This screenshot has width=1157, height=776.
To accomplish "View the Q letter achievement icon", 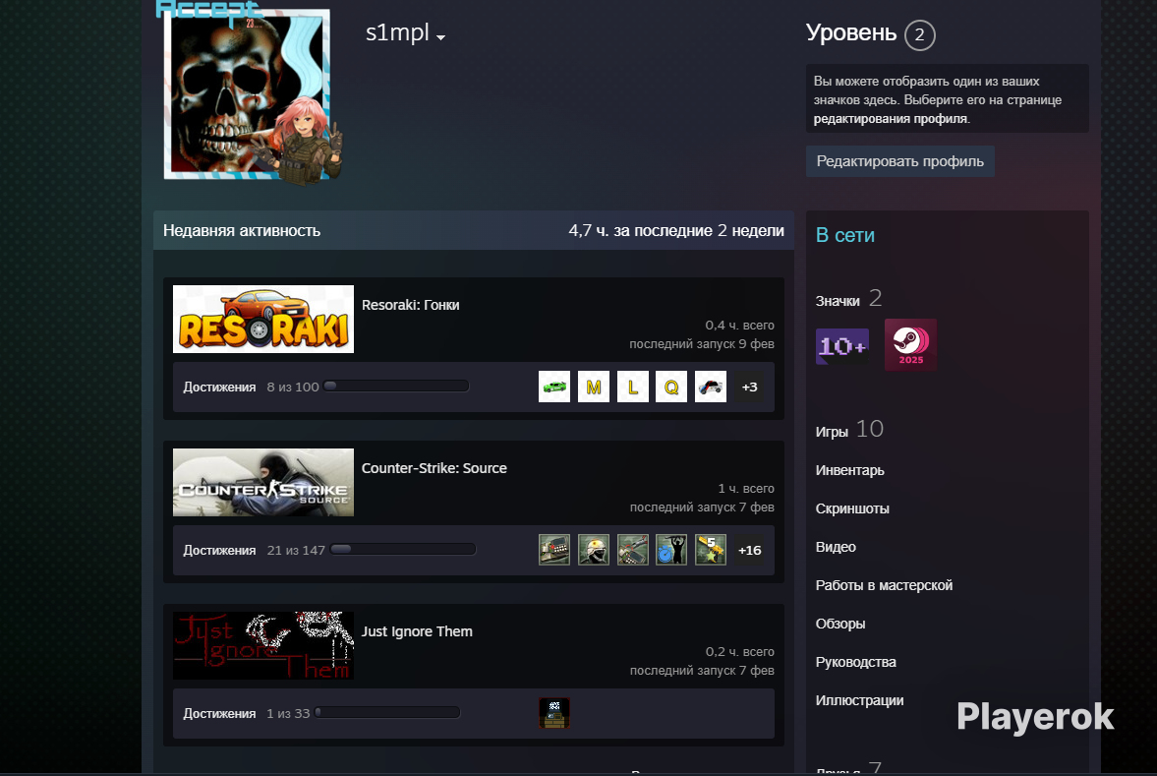I will 671,387.
